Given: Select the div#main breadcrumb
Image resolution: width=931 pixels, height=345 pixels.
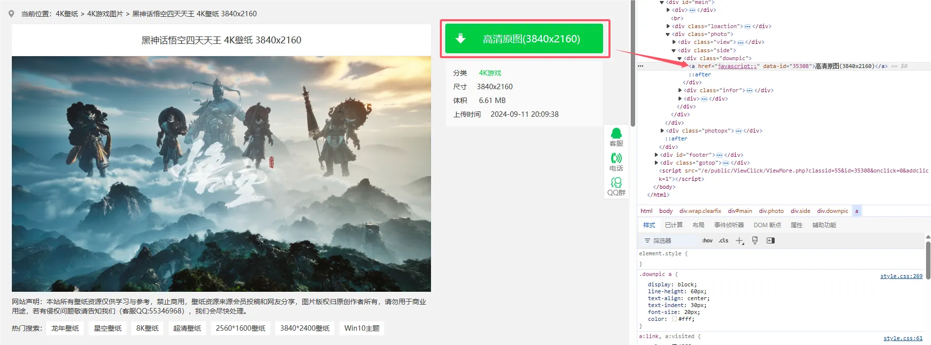Looking at the screenshot, I should coord(740,211).
